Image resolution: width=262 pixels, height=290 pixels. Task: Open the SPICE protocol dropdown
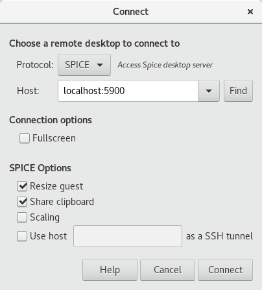[84, 65]
